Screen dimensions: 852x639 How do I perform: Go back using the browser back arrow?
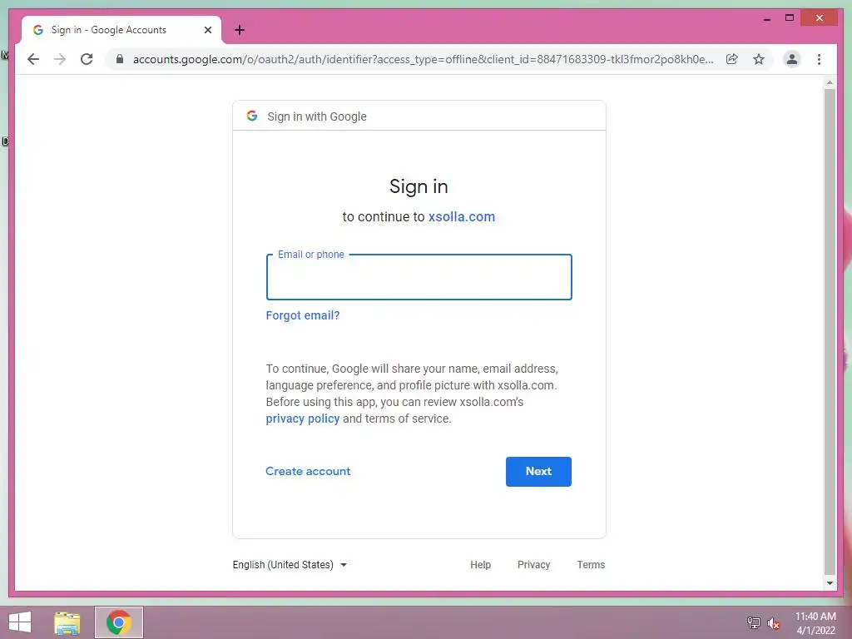[33, 59]
